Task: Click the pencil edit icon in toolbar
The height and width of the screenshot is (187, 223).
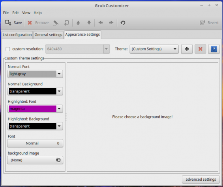Action: [x=56, y=23]
